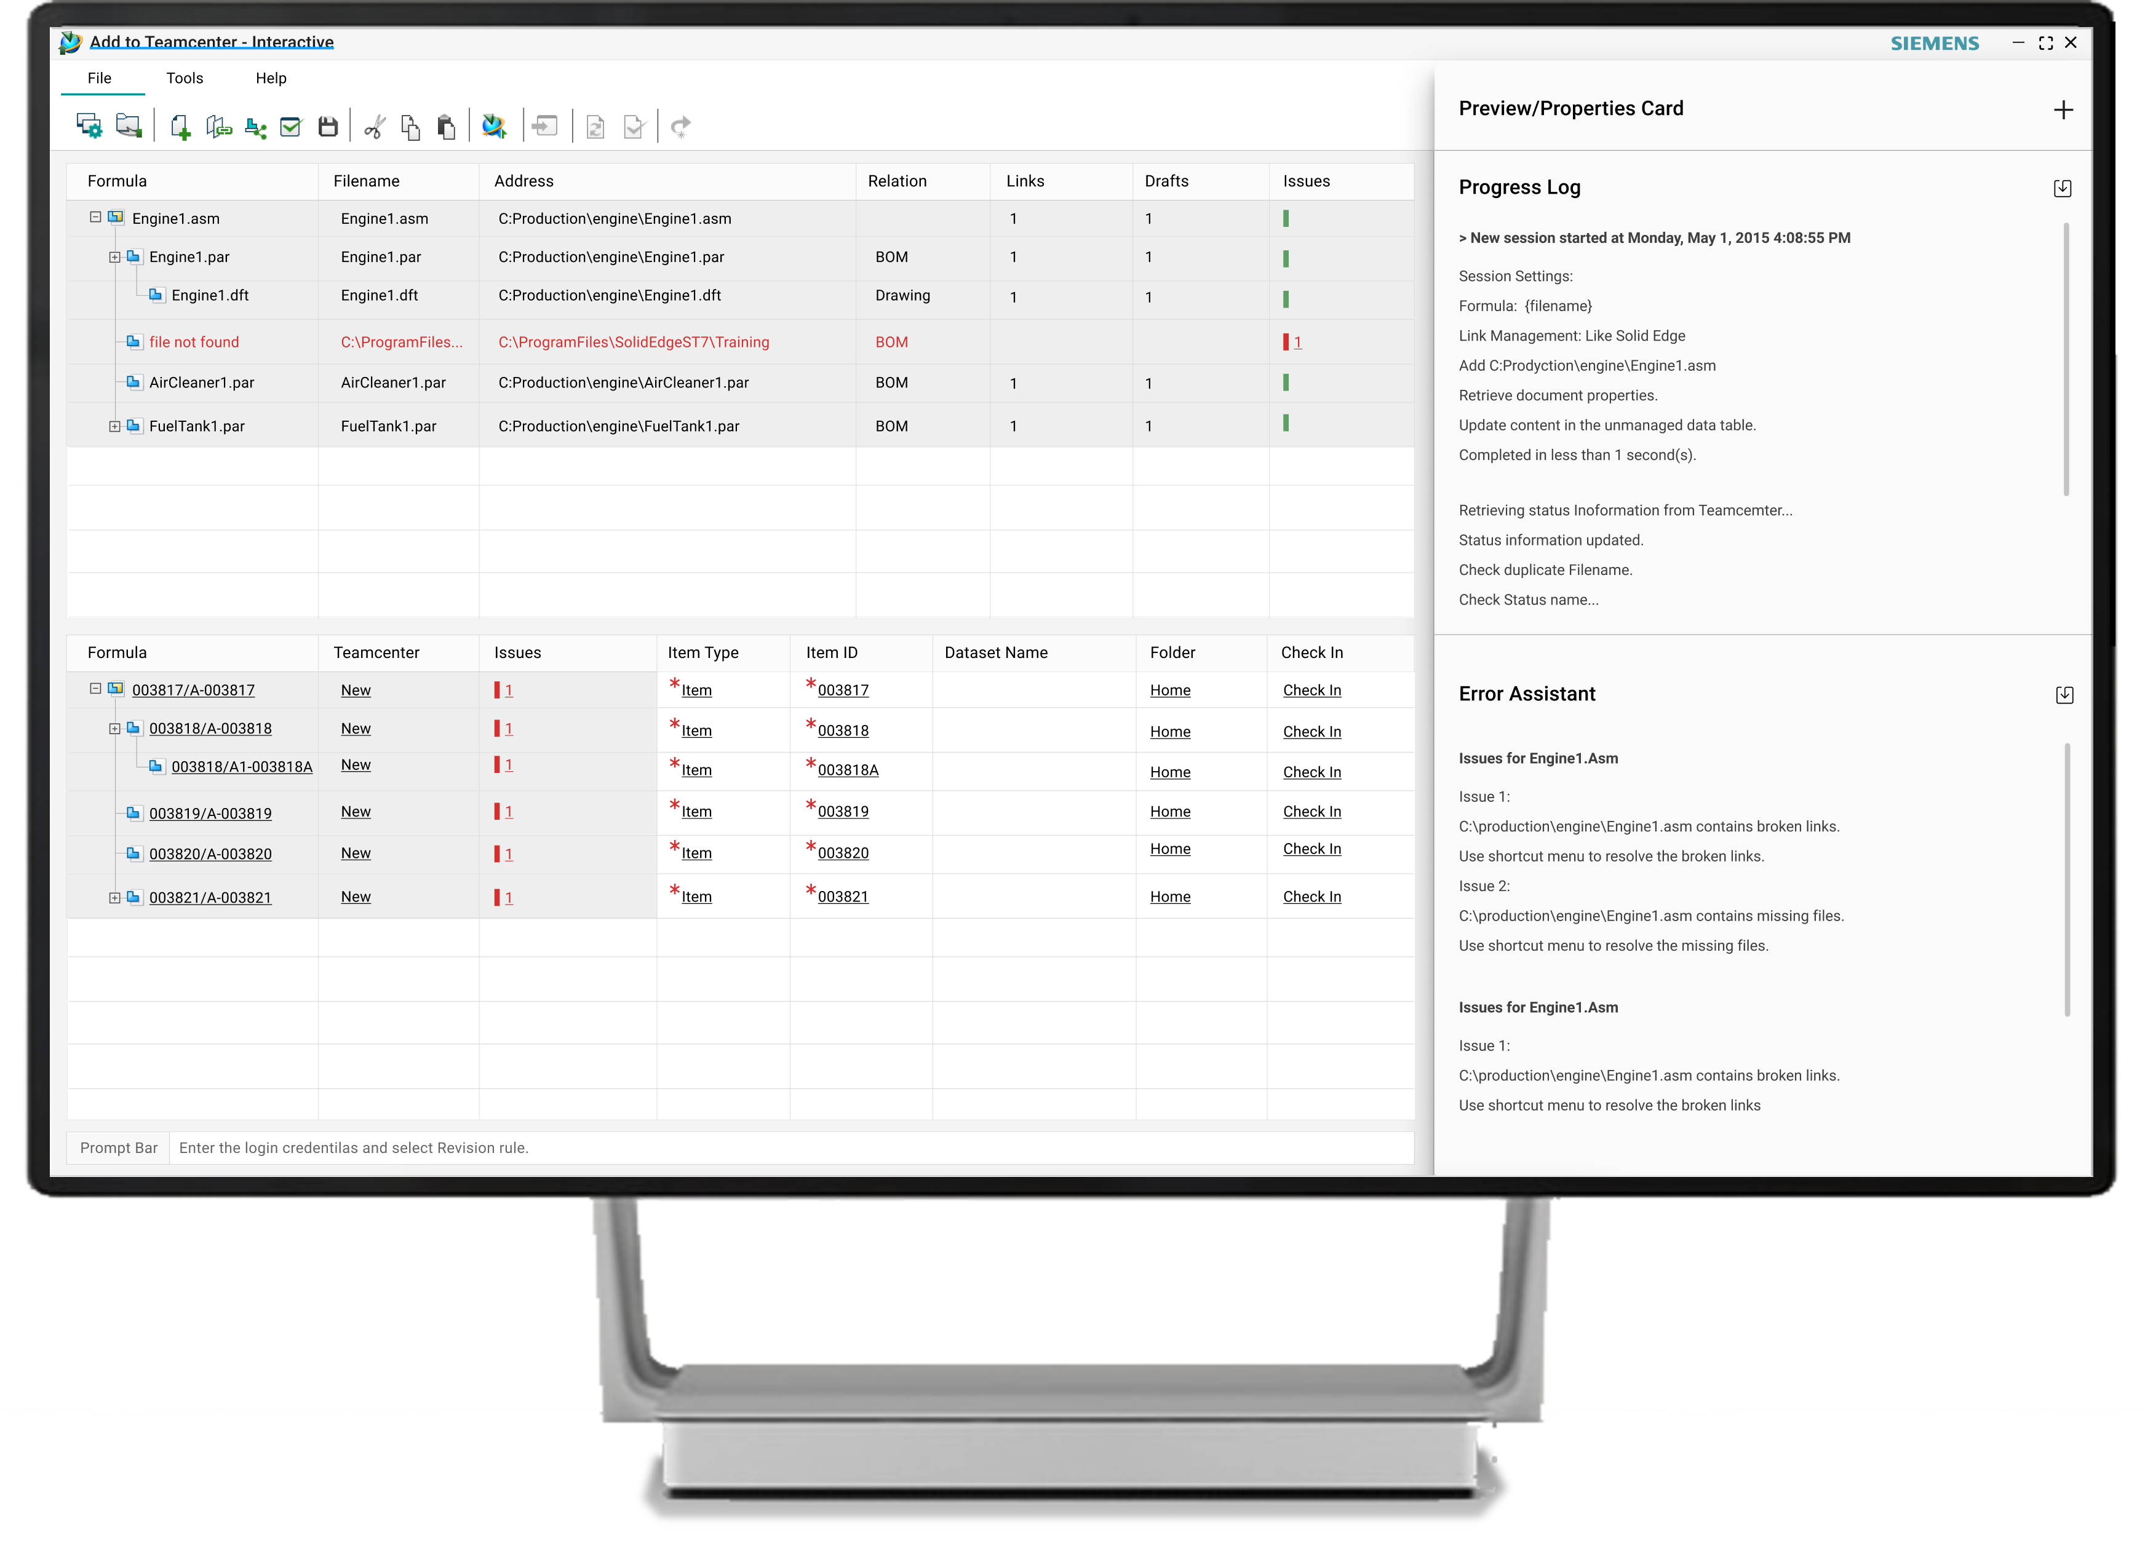Click the Drawing relation cell for Engine1.dft
Image resolution: width=2153 pixels, height=1541 pixels.
click(902, 295)
